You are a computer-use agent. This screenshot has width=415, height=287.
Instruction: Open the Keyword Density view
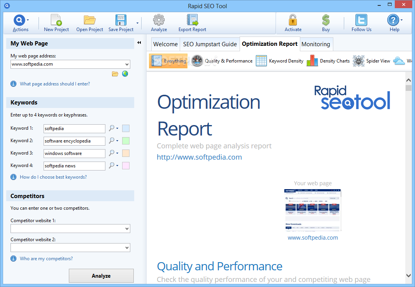click(x=280, y=61)
